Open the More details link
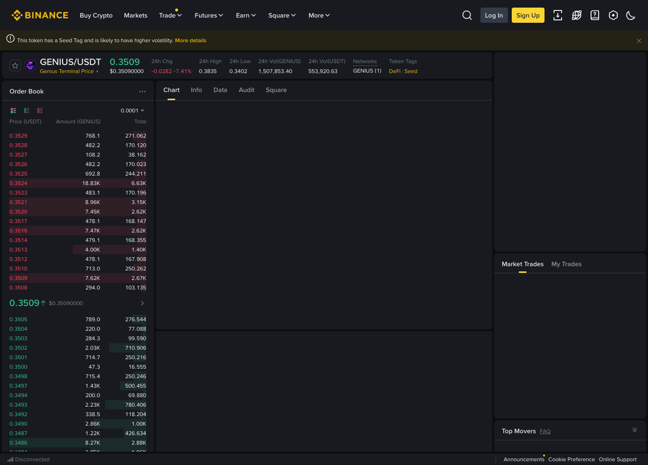This screenshot has height=465, width=648. tap(191, 40)
